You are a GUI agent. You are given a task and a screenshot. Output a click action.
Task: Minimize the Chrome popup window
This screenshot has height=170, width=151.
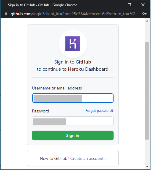[x=116, y=5]
